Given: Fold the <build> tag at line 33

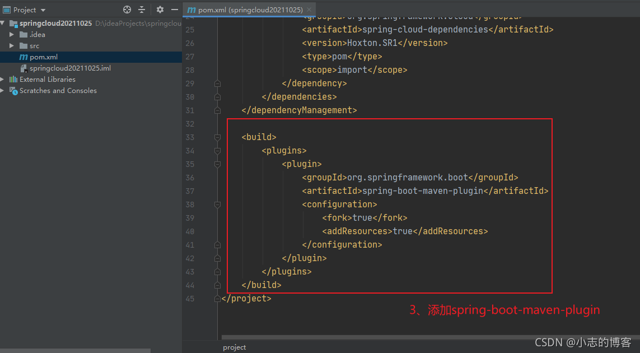Looking at the screenshot, I should coord(218,137).
